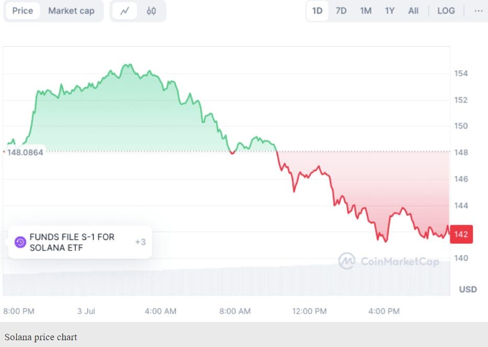Switch to the All timeframe tab

point(413,10)
